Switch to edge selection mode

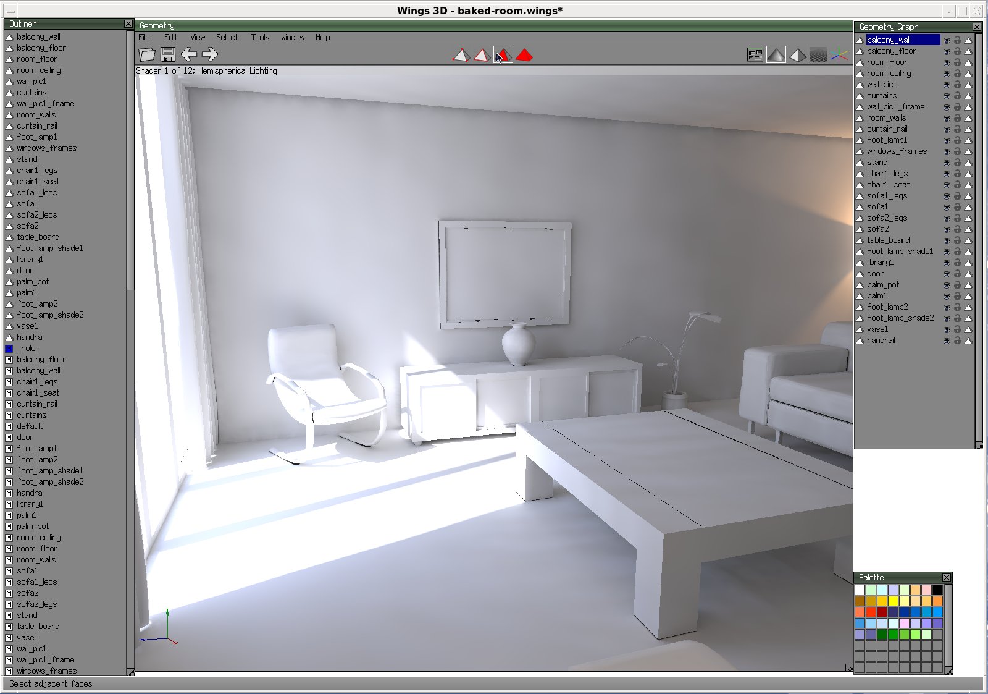pyautogui.click(x=482, y=56)
